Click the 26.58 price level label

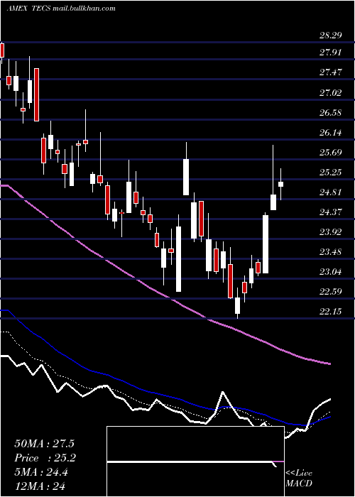pos(331,112)
